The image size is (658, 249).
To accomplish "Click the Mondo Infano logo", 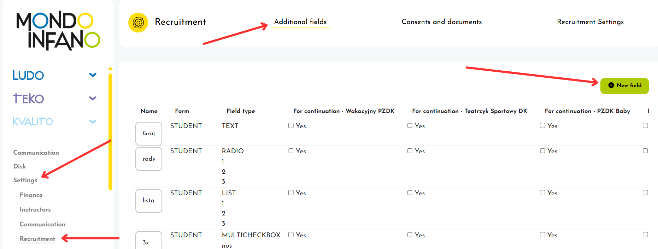I will (x=58, y=30).
